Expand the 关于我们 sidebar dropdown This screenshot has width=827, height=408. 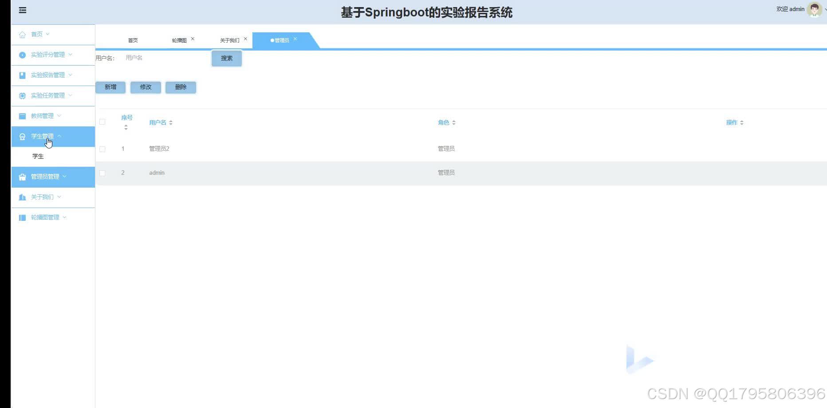point(60,197)
